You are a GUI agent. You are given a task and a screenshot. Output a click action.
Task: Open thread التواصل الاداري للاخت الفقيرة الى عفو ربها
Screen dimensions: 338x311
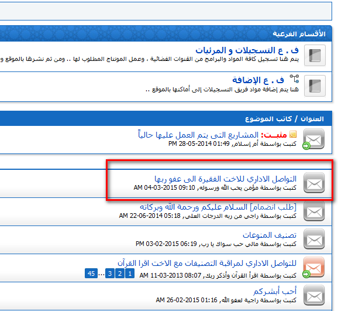(226, 179)
